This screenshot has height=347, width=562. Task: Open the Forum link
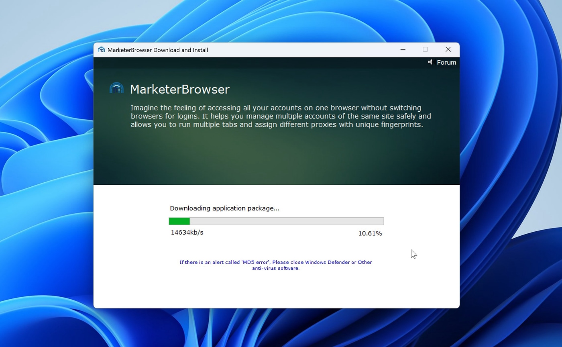click(446, 62)
